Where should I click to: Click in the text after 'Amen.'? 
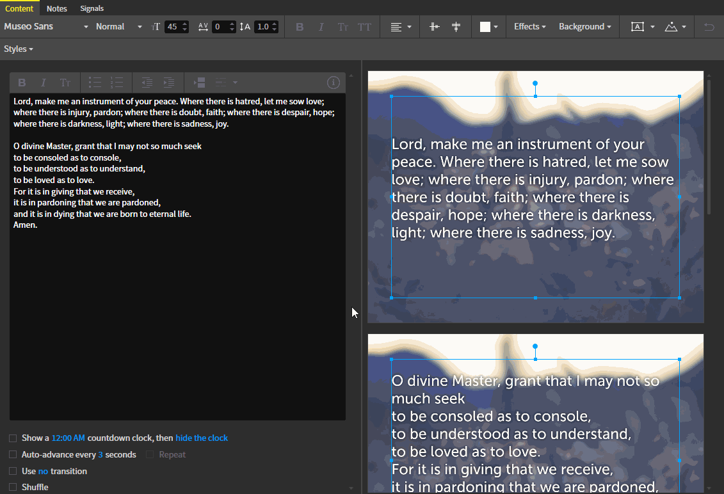39,225
